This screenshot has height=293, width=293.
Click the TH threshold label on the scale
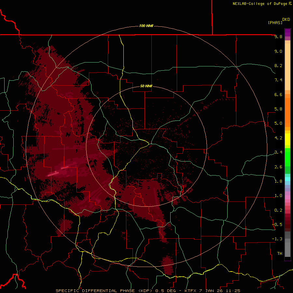point(280,254)
